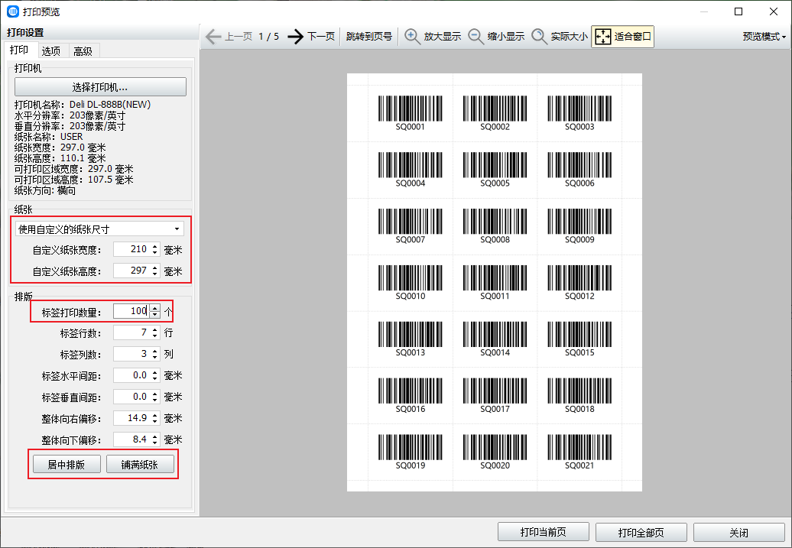Screen dimensions: 792x548
Task: Click the actual size magnifier icon
Action: [x=540, y=37]
